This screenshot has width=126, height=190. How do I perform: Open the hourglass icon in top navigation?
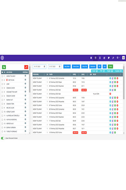(100, 58)
